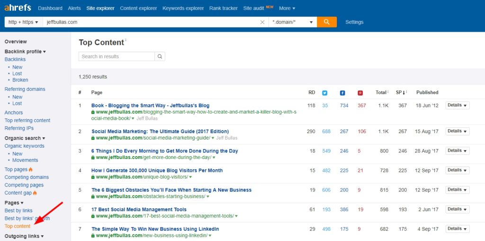Open Alerts in top navigation
The height and width of the screenshot is (241, 485).
pyautogui.click(x=74, y=9)
